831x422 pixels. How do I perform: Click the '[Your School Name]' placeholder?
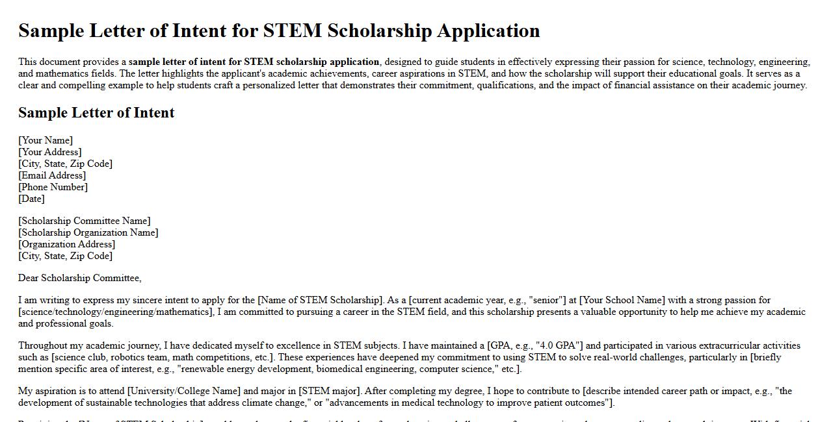(x=622, y=300)
